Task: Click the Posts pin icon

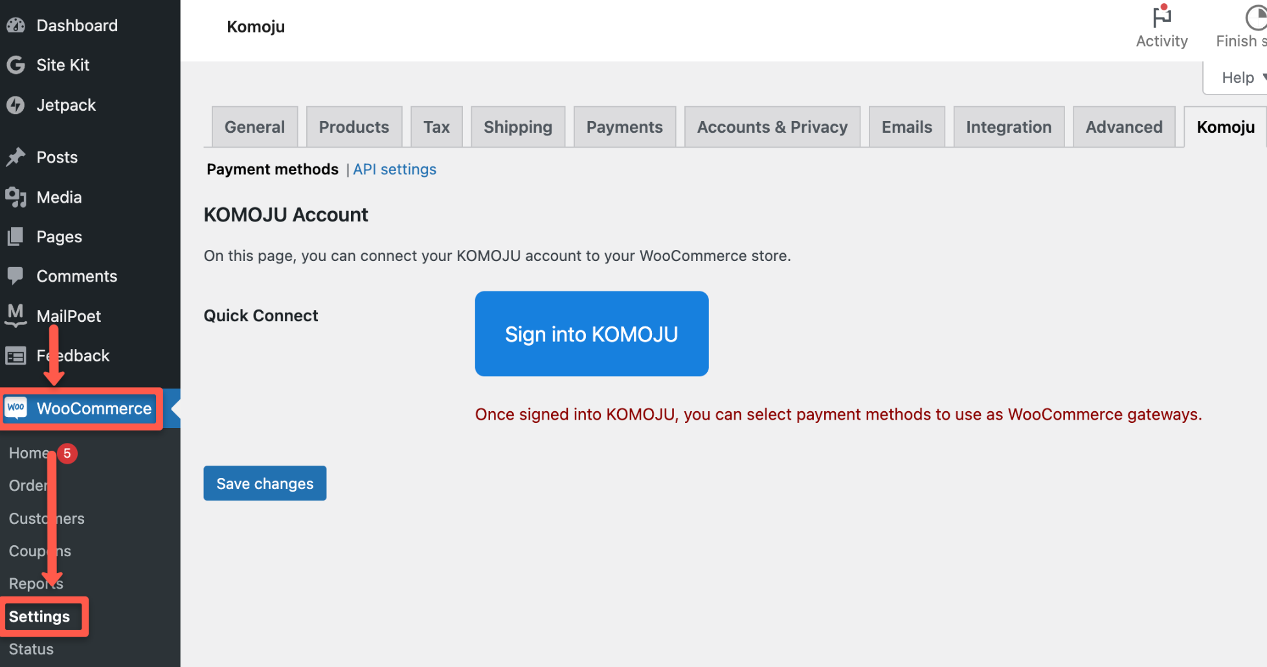Action: [x=16, y=157]
